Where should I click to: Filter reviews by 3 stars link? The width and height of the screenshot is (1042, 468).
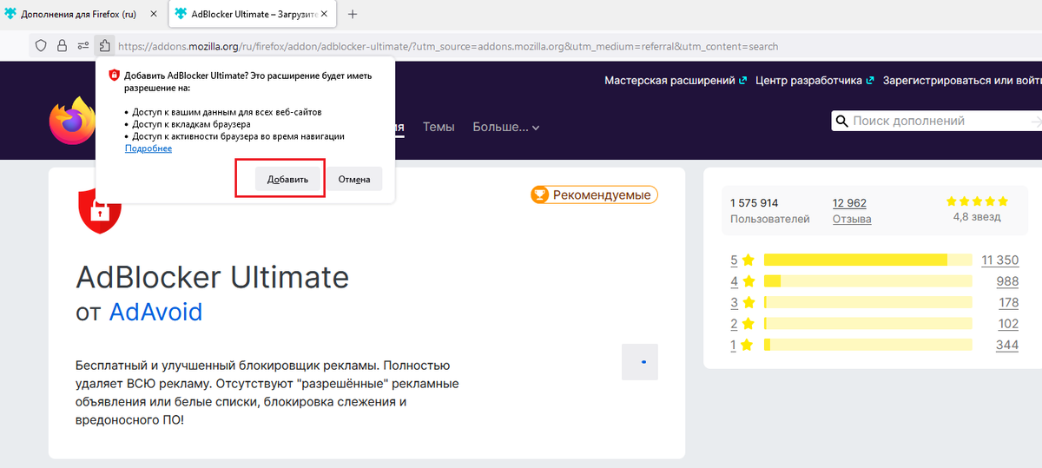coord(742,303)
